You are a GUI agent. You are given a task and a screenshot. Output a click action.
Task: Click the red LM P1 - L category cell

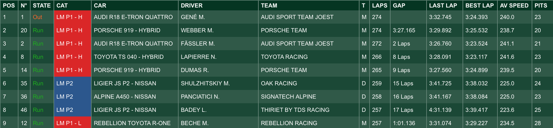(x=73, y=123)
